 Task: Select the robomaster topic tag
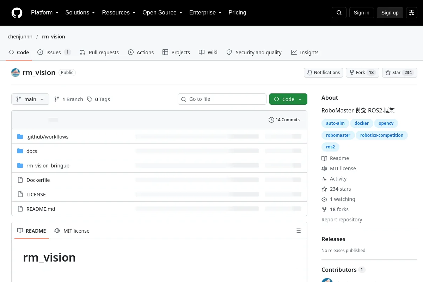(x=338, y=135)
